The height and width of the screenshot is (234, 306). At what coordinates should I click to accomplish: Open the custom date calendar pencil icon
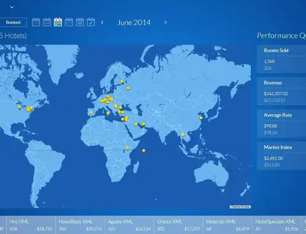click(x=91, y=22)
